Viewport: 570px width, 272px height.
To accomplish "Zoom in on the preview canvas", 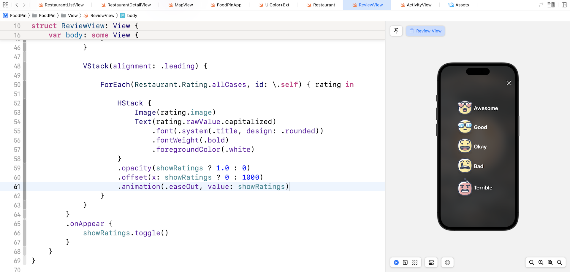I will pyautogui.click(x=560, y=263).
